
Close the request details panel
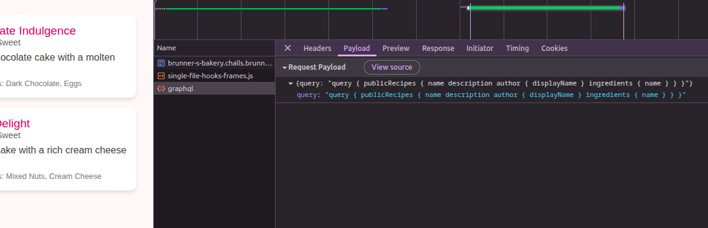coord(288,48)
